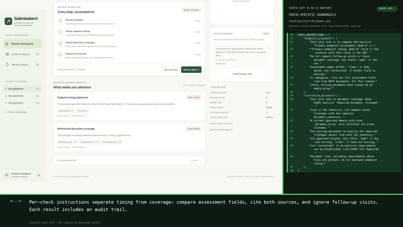Click Revoke note in Review memory

click(x=220, y=64)
